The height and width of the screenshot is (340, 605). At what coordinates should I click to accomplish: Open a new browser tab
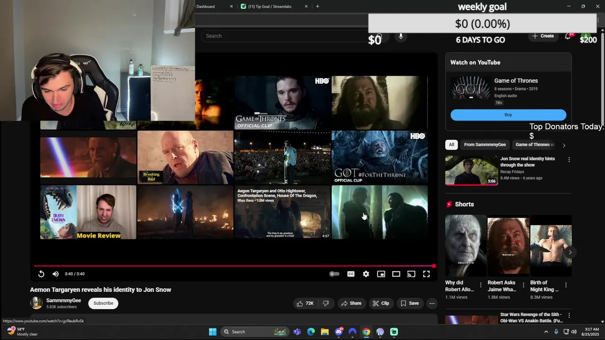318,7
